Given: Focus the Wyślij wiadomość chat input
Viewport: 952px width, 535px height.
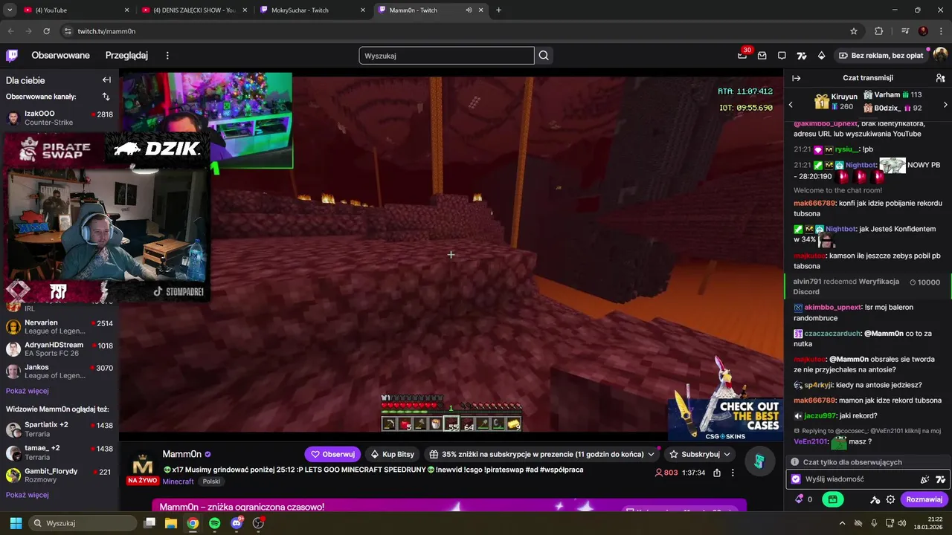Looking at the screenshot, I should 860,479.
